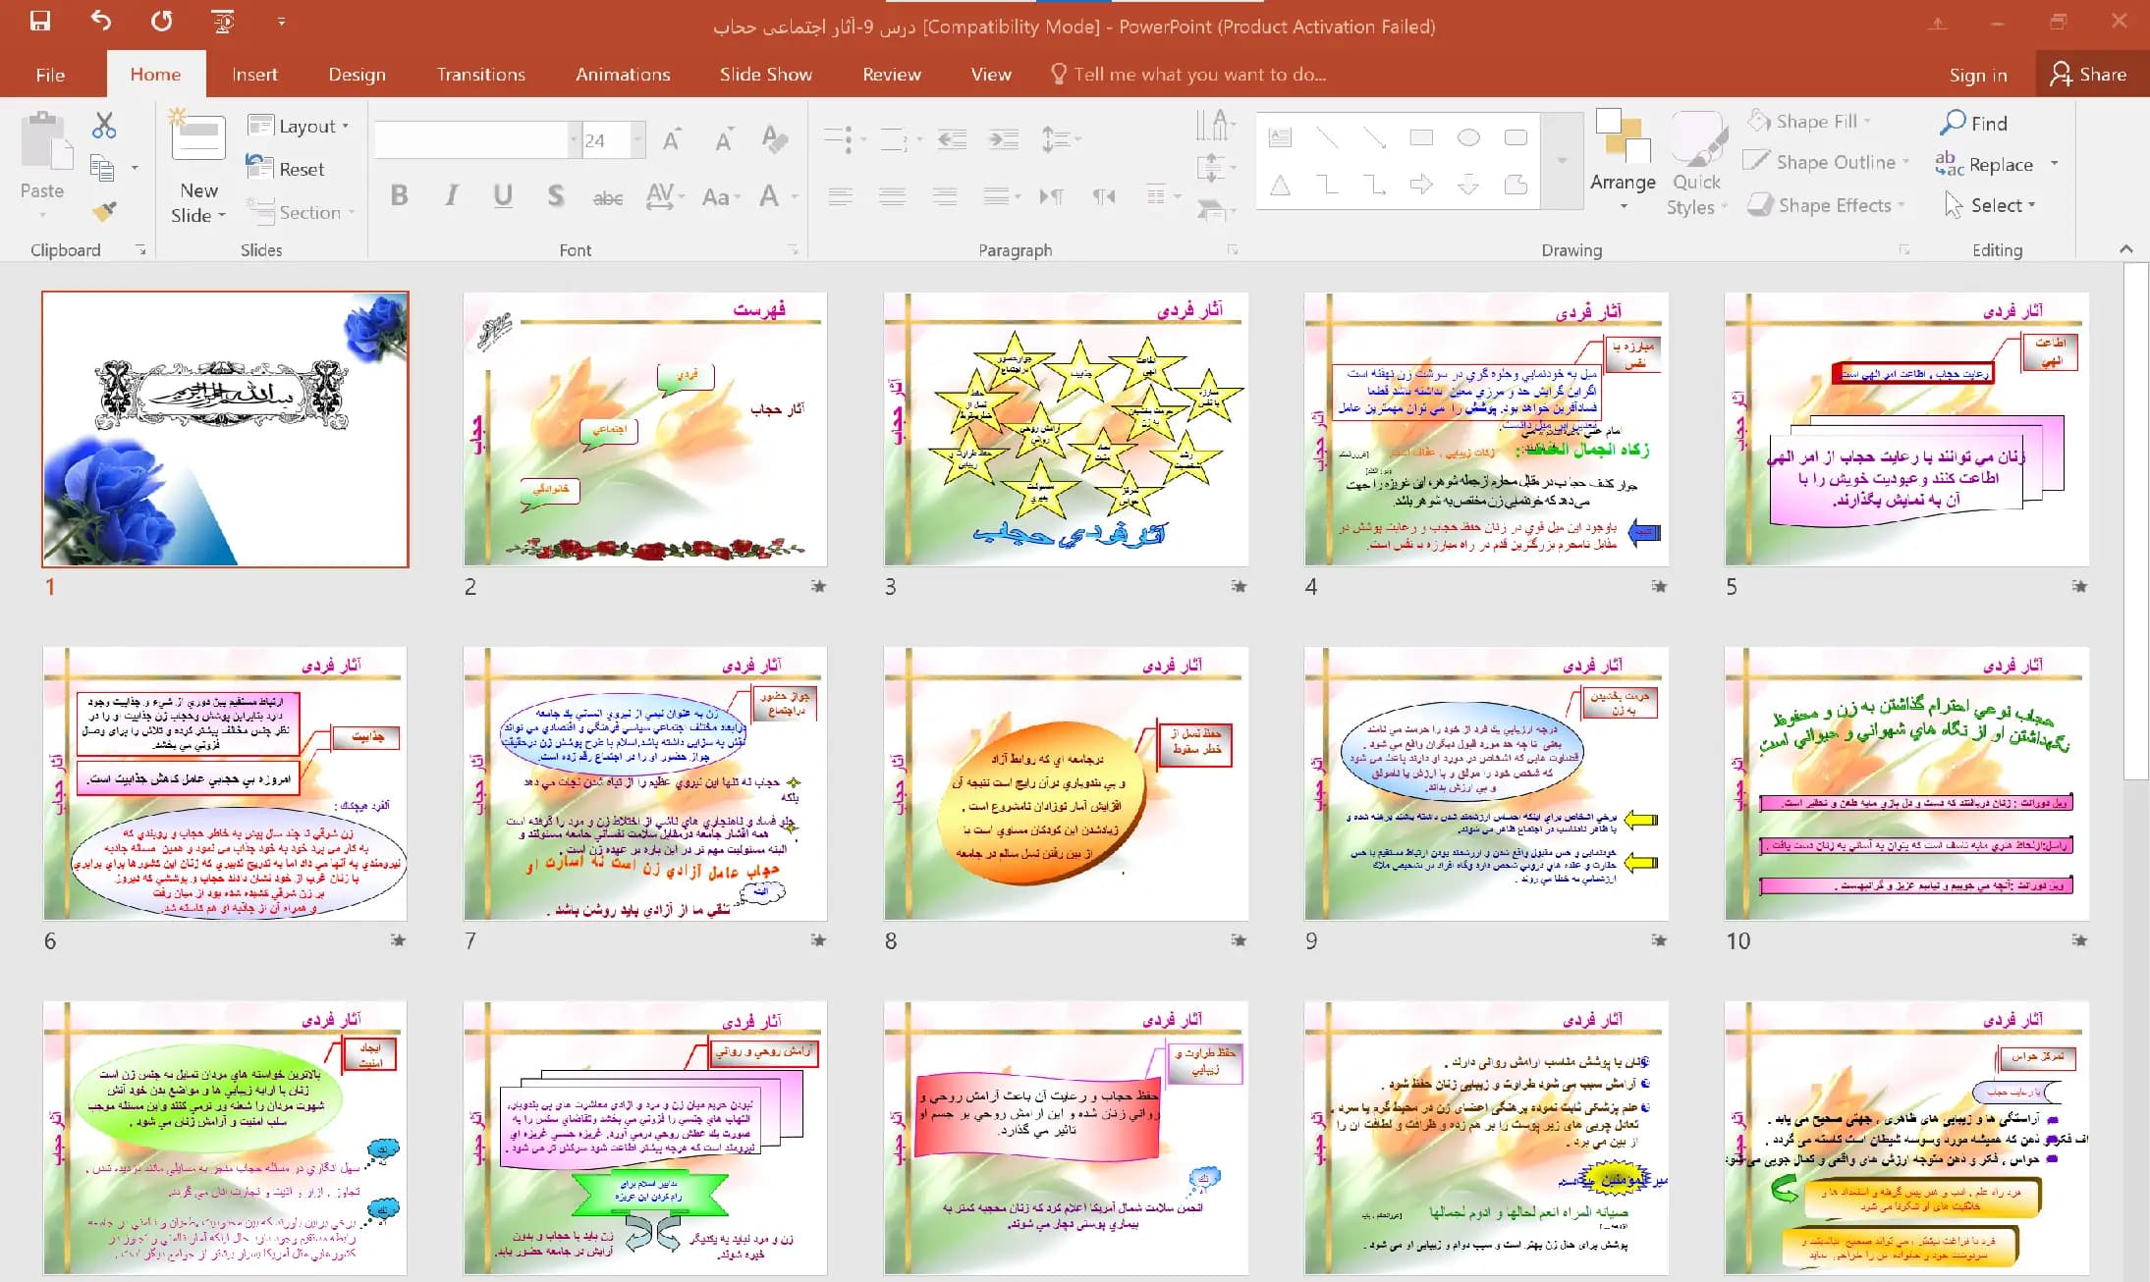Viewport: 2150px width, 1282px height.
Task: Toggle Underline formatting
Action: [x=503, y=195]
